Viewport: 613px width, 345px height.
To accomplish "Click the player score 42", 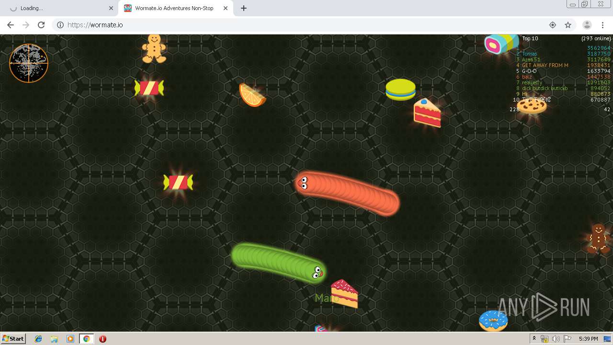I will coord(607,109).
